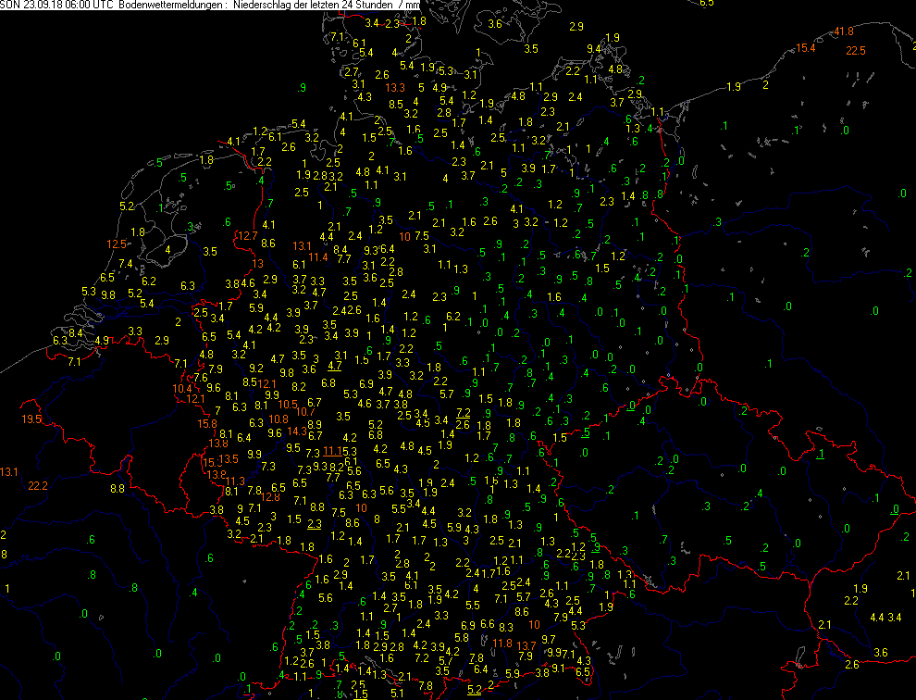Select the 15.1 station reading
916x700 pixels.
click(212, 463)
